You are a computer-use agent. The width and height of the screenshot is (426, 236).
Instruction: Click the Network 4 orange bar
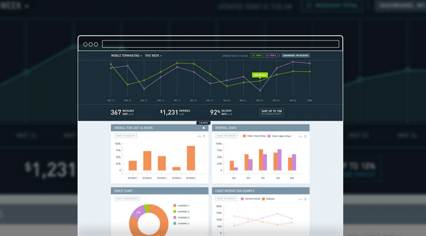[176, 169]
